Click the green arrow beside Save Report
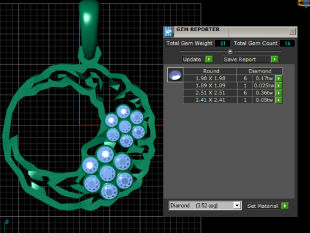The image size is (310, 233). click(x=274, y=59)
